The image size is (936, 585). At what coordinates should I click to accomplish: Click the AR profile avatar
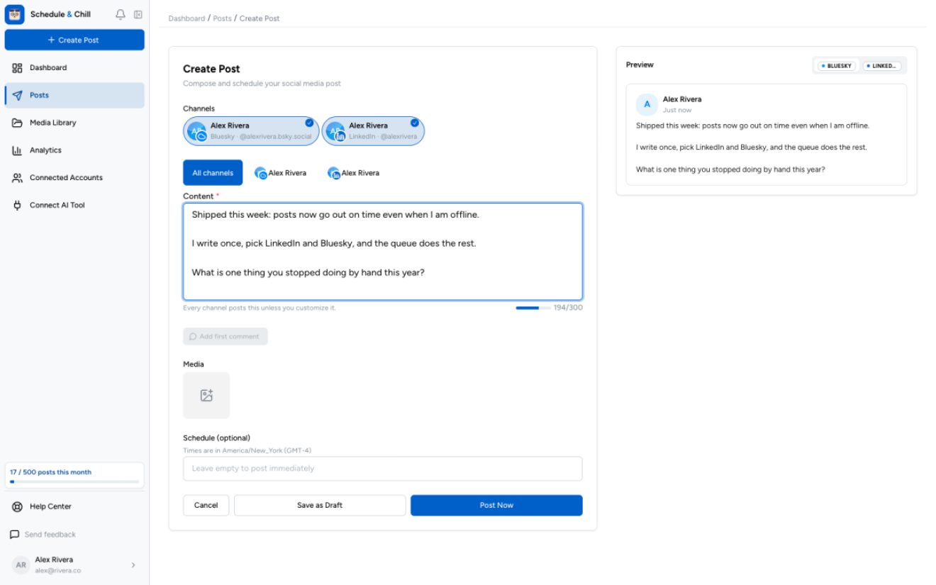pyautogui.click(x=21, y=565)
